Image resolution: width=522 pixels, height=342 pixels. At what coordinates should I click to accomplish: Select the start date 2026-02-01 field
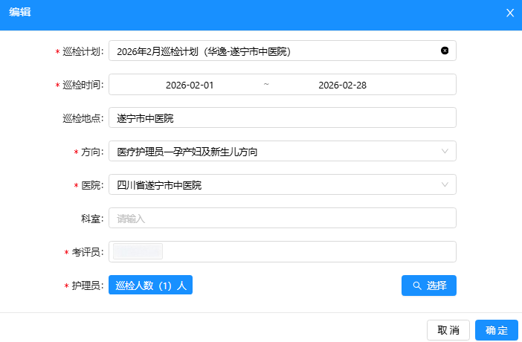coord(190,85)
